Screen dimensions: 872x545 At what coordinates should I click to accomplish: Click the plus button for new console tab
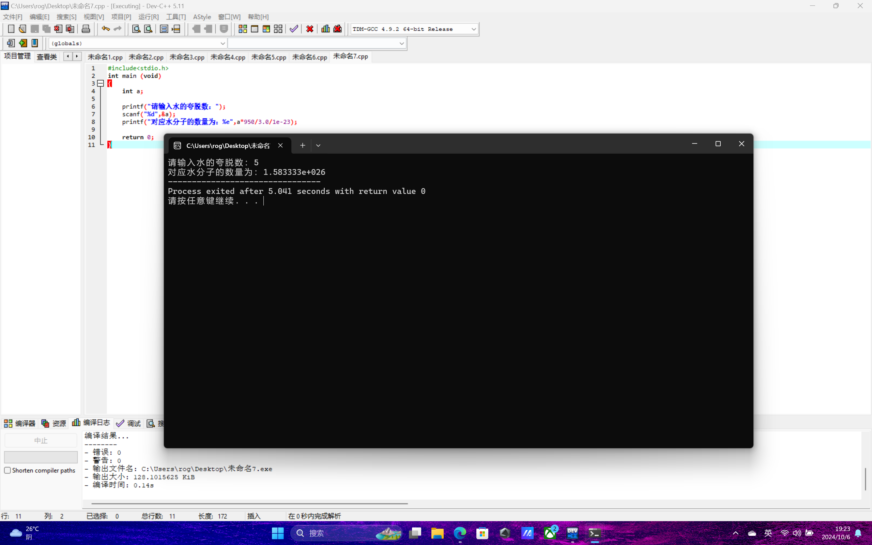click(302, 146)
